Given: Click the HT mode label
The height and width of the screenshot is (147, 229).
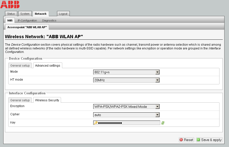Looking at the screenshot, I should 16,80.
